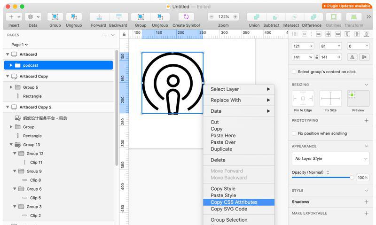Add a new page with plus icon
376x225 pixels.
tap(105, 35)
